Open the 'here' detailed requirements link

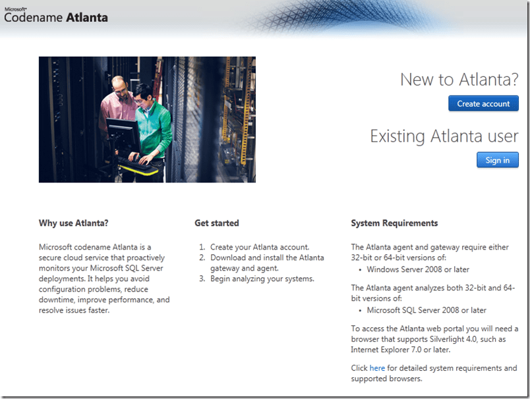377,368
